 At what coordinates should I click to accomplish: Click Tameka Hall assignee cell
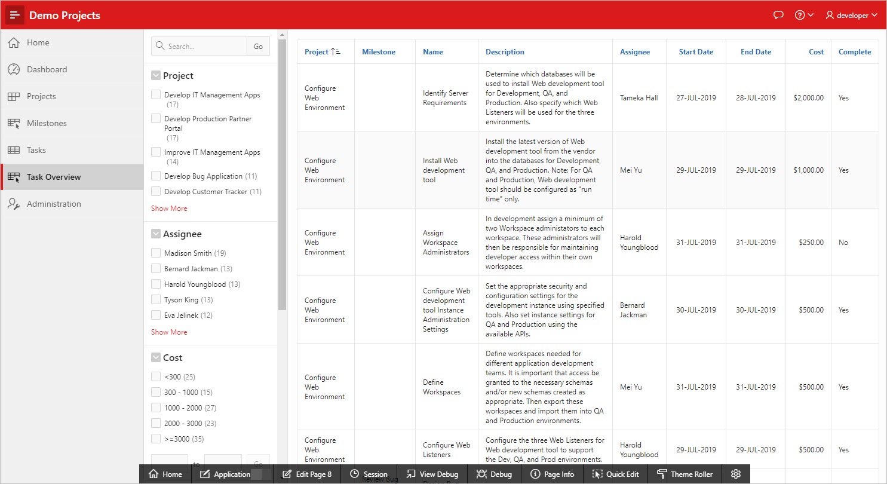639,97
